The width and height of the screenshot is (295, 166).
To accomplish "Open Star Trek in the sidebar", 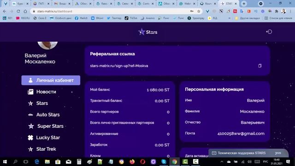I will [x=42, y=149].
